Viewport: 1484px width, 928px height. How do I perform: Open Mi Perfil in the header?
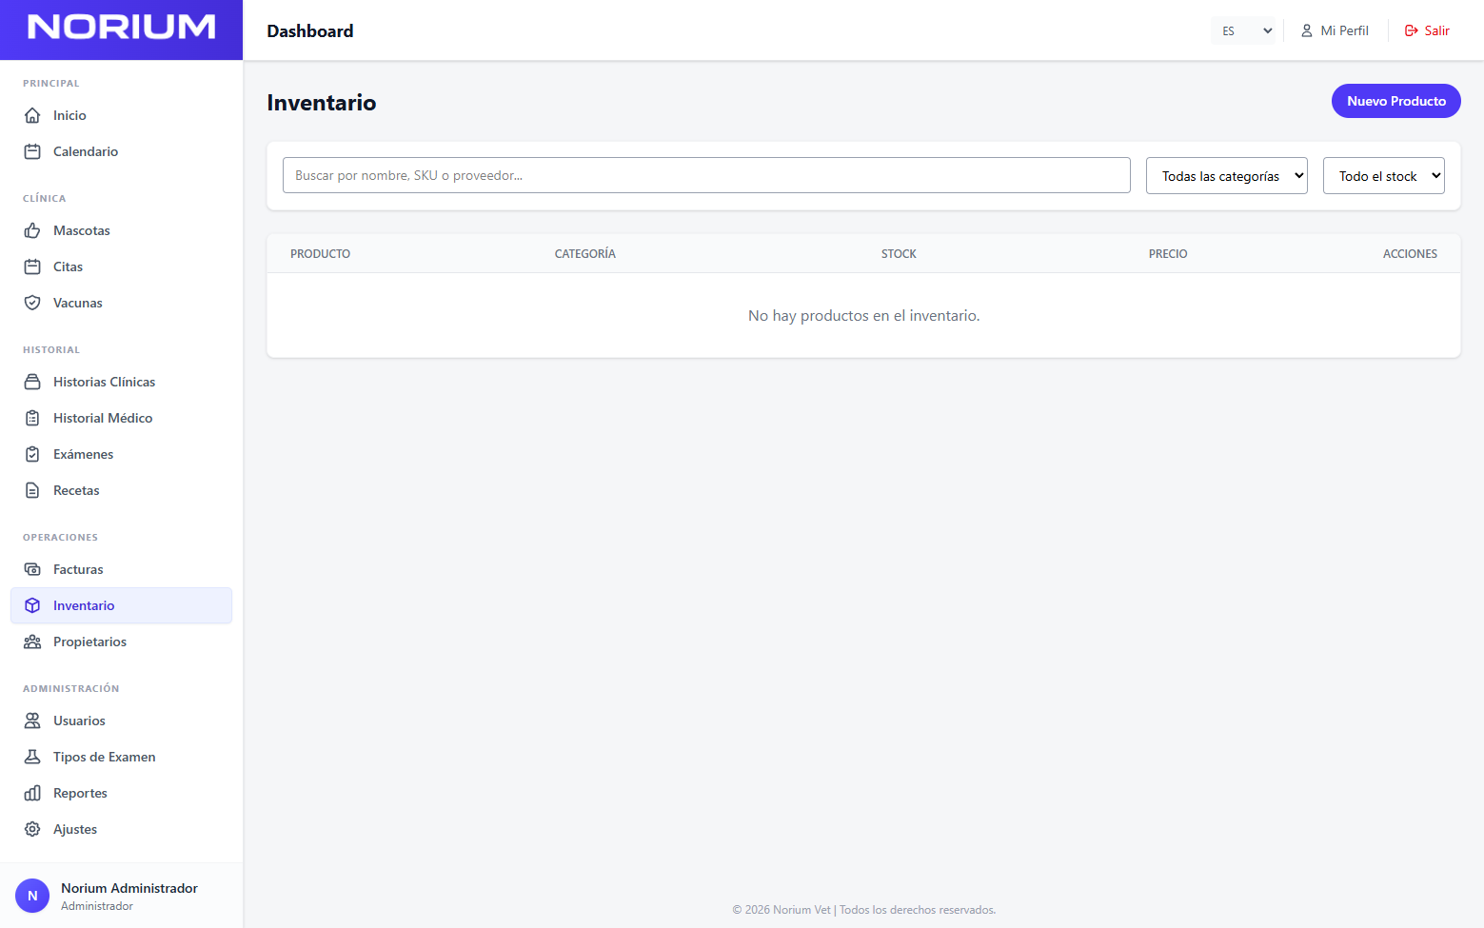[1335, 30]
